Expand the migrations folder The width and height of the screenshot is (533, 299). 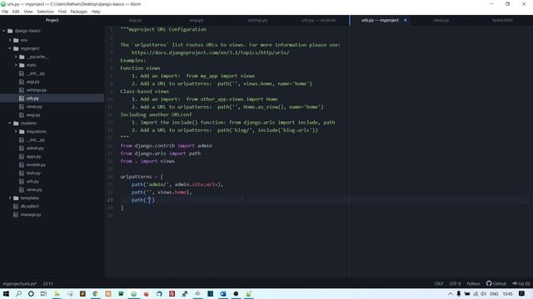(16, 131)
